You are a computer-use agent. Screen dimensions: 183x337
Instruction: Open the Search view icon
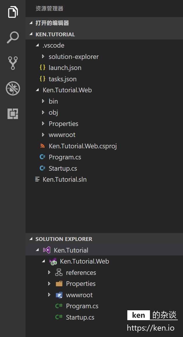click(x=13, y=37)
